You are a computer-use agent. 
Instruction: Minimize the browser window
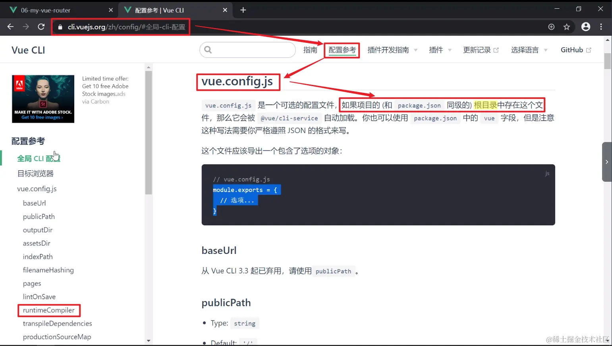[557, 9]
